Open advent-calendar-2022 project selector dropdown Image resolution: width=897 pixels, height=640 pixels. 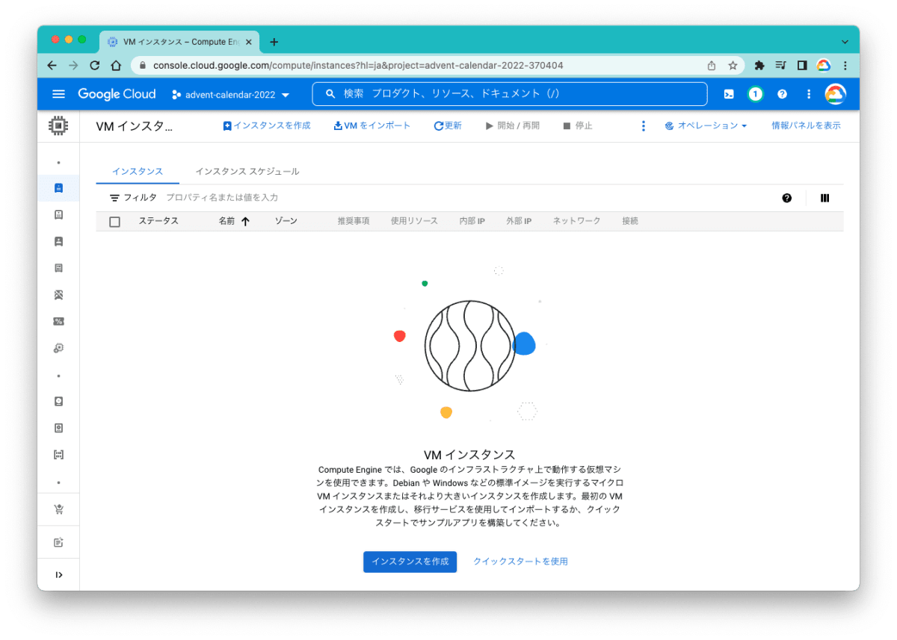(230, 95)
